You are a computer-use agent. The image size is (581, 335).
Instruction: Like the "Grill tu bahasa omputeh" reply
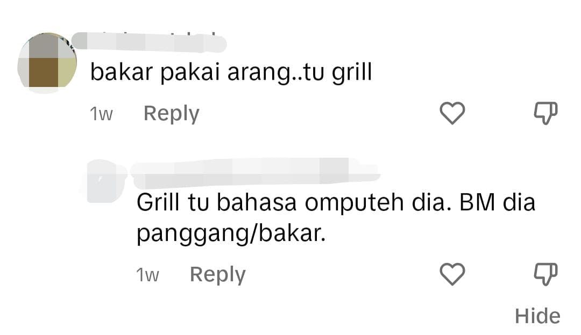pos(452,274)
